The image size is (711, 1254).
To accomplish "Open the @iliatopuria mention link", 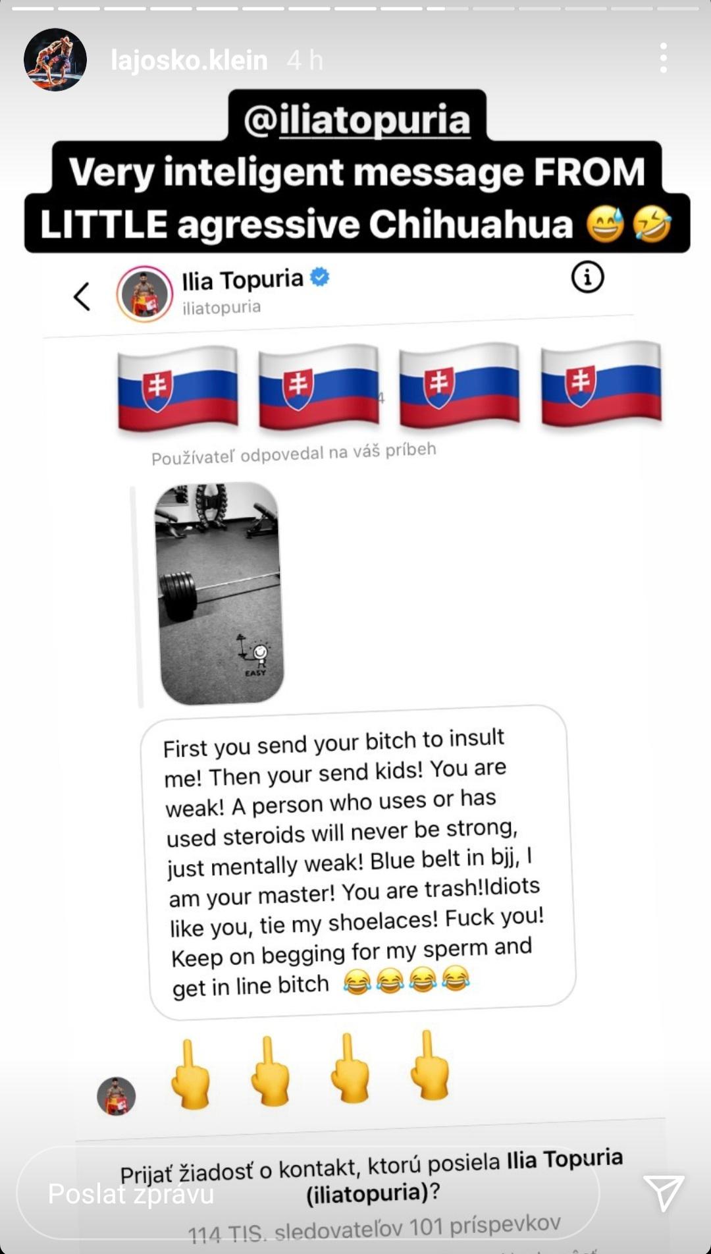I will tap(357, 120).
